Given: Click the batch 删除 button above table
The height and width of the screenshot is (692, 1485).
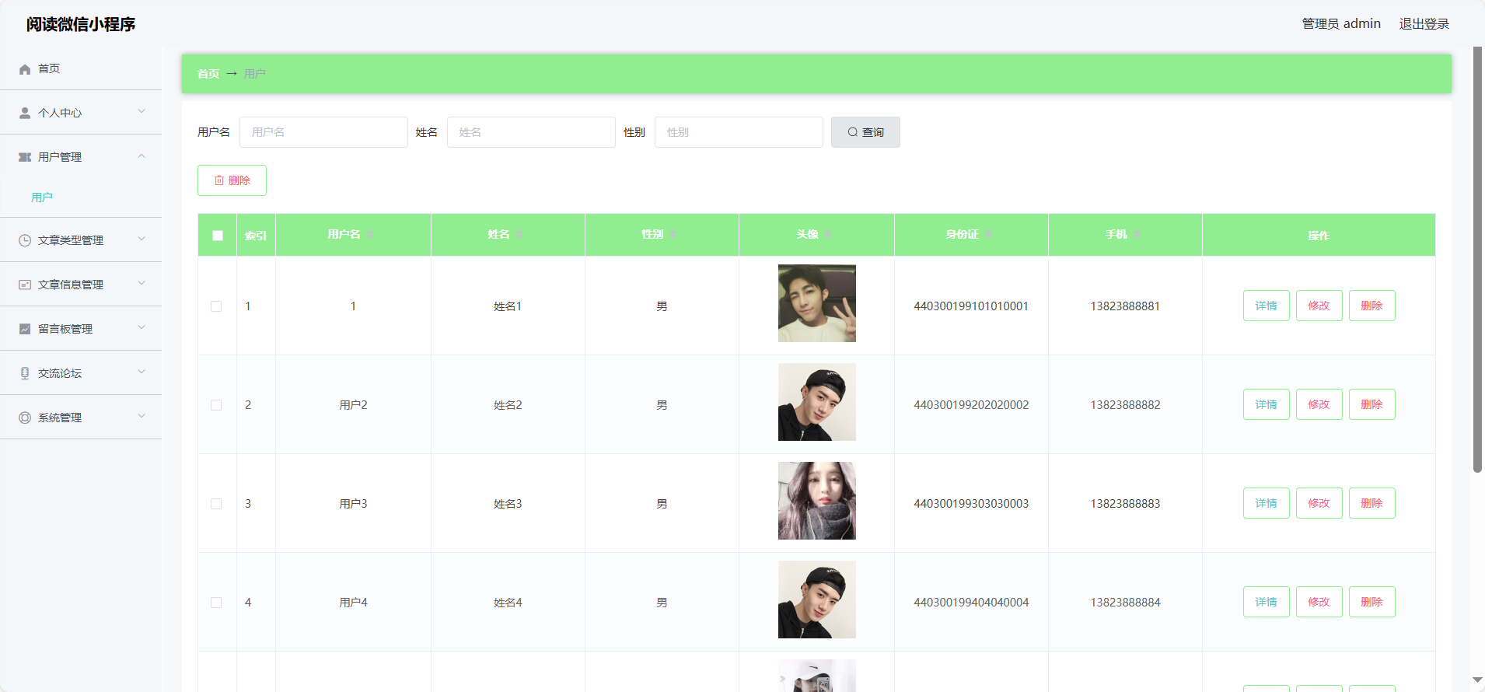Looking at the screenshot, I should coord(232,180).
